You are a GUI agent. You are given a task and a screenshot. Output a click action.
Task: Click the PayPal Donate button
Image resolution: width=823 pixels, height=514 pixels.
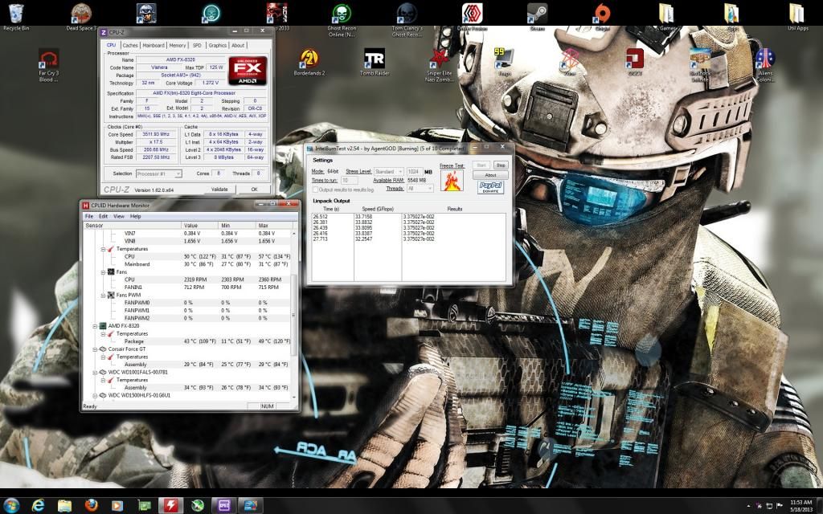tap(491, 187)
